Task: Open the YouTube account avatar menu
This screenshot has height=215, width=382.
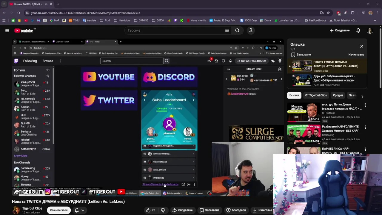Action: (x=370, y=30)
